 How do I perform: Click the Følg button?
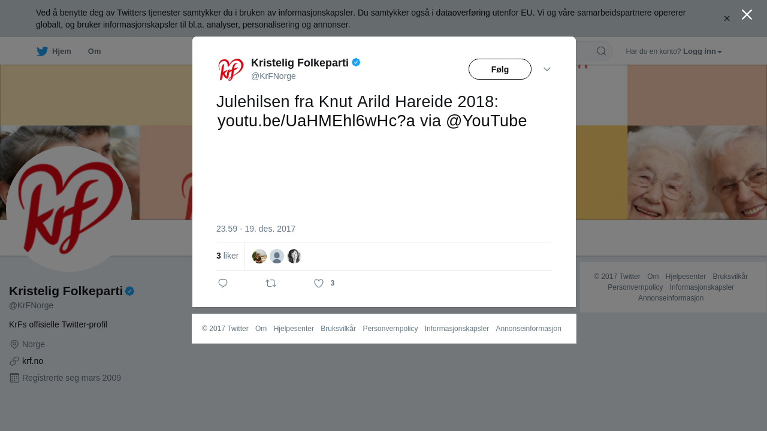click(500, 69)
